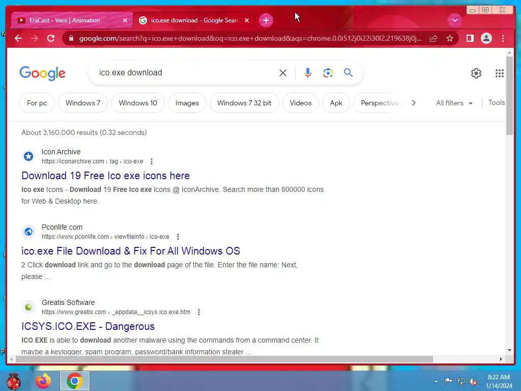Click the forward navigation arrow

(x=35, y=38)
